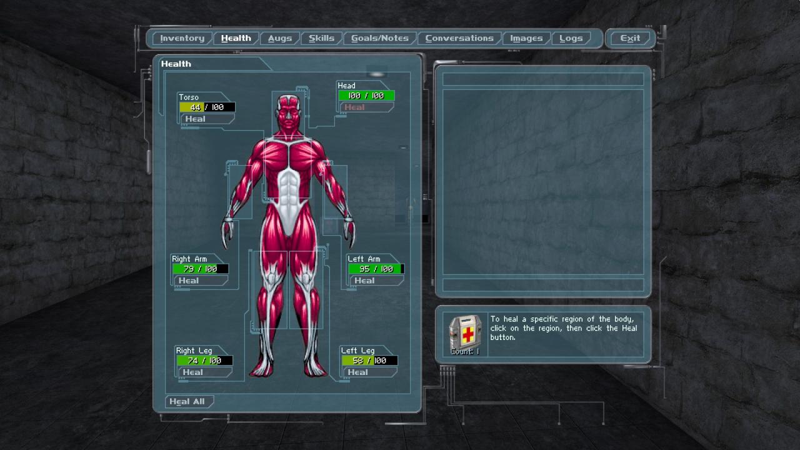Image resolution: width=800 pixels, height=450 pixels.
Task: Switch to the Augs tab
Action: [279, 38]
